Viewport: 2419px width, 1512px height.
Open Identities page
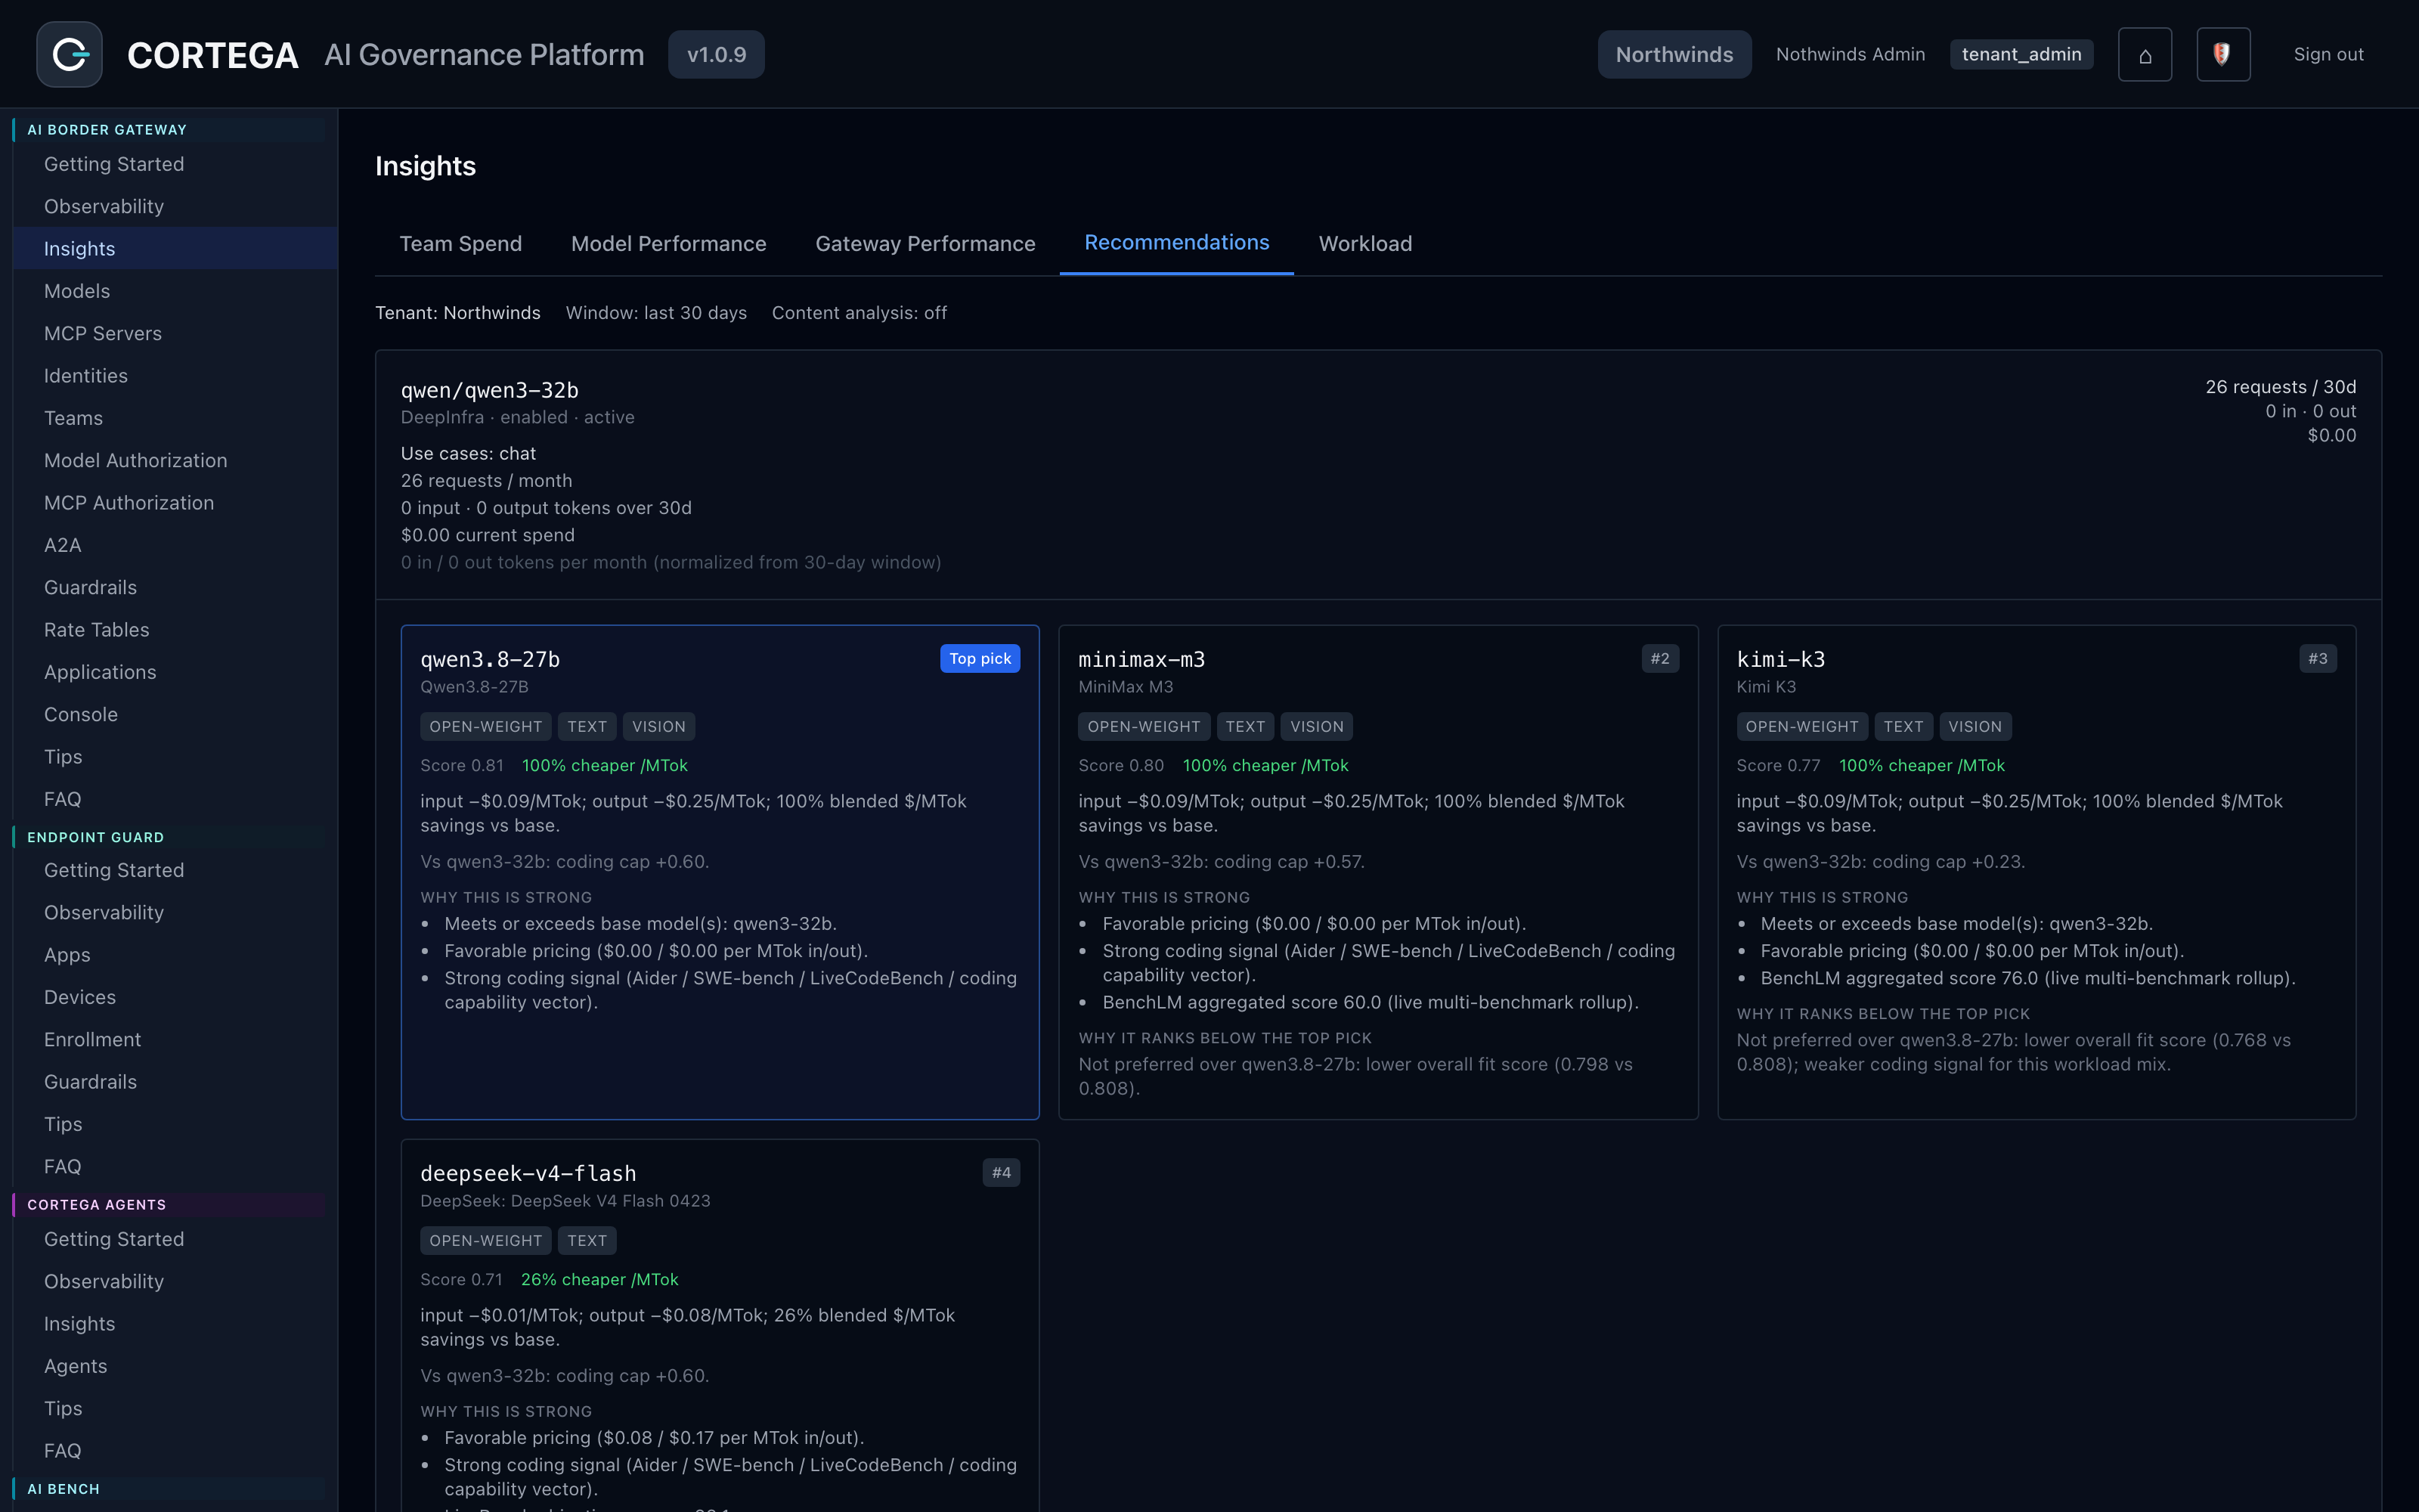pos(175,376)
